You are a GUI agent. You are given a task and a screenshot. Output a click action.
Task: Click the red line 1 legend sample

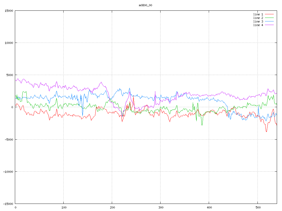pyautogui.click(x=269, y=14)
